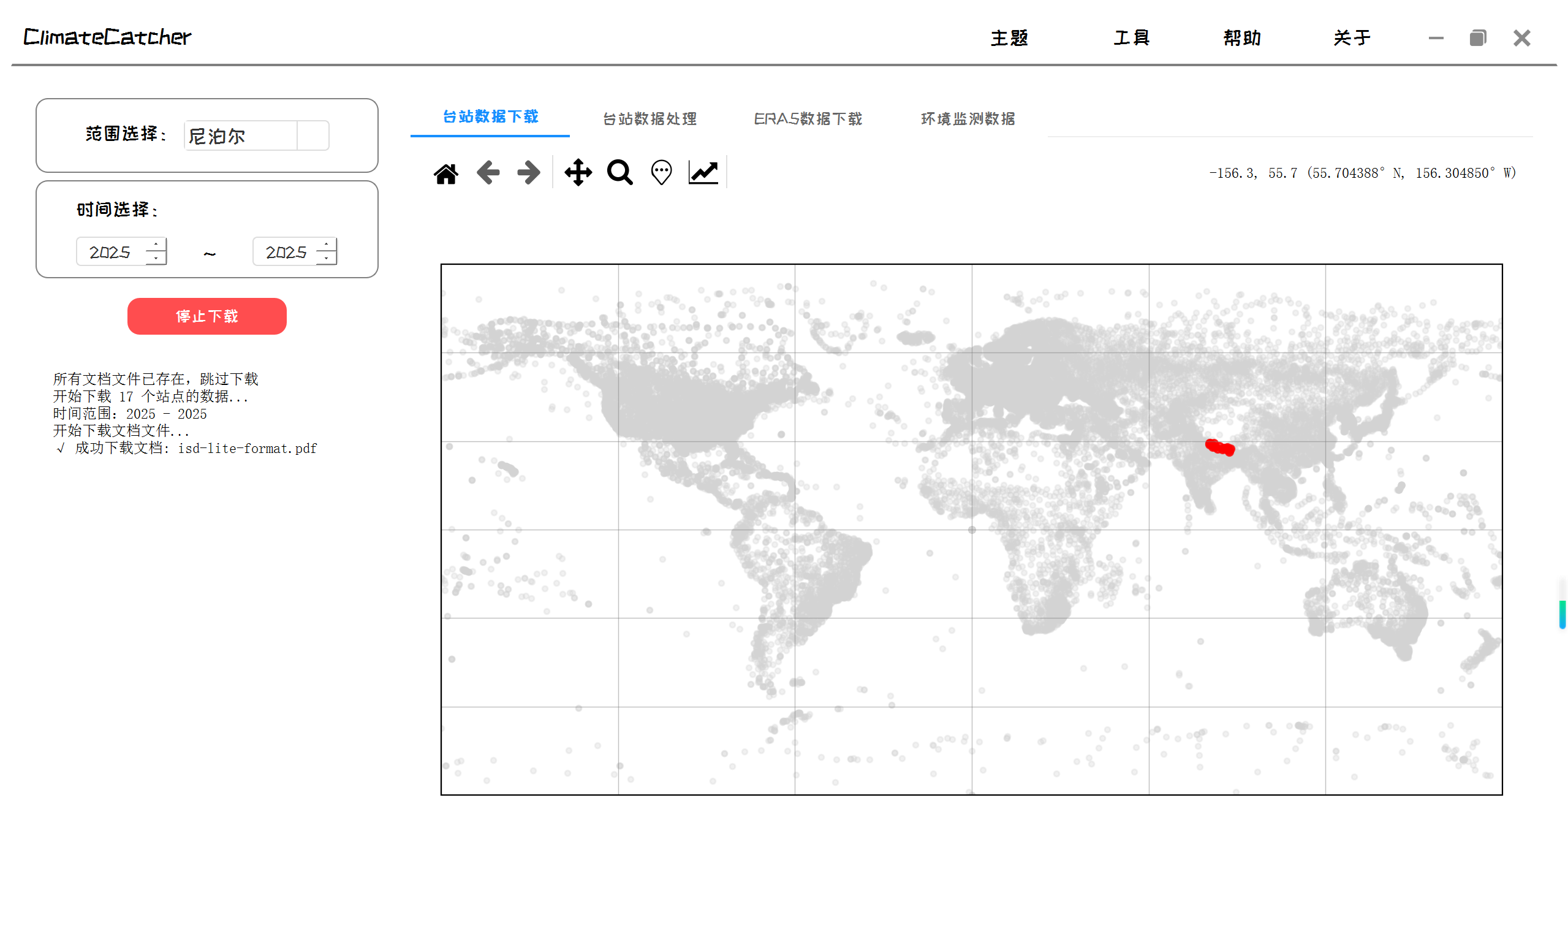Open the ERA5数据下载 tab
The width and height of the screenshot is (1568, 936).
click(x=808, y=118)
